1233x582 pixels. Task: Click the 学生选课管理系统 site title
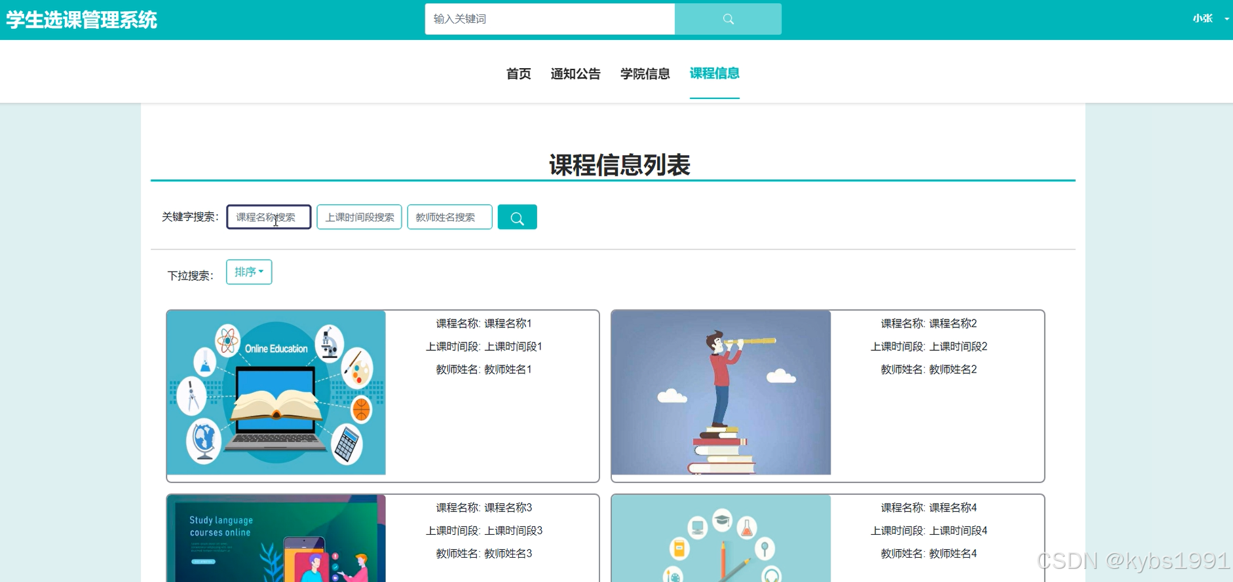coord(82,20)
